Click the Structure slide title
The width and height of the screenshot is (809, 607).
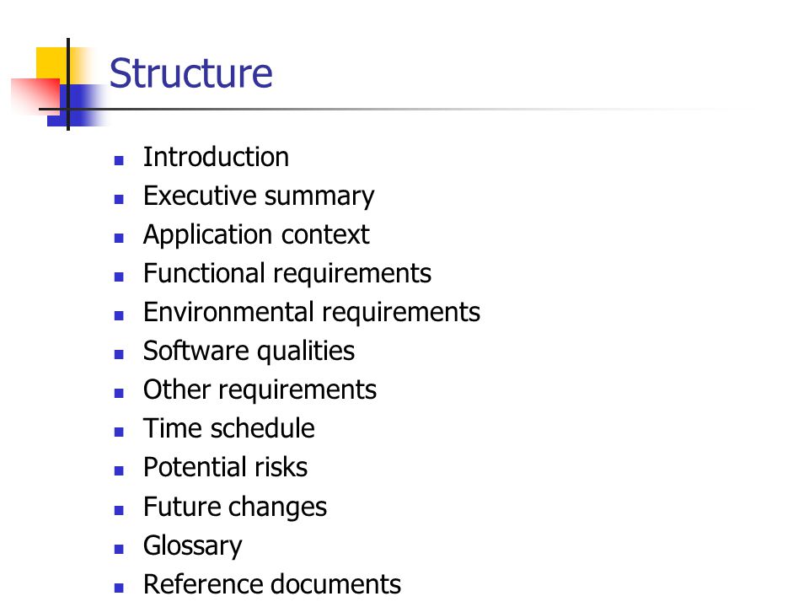(191, 73)
